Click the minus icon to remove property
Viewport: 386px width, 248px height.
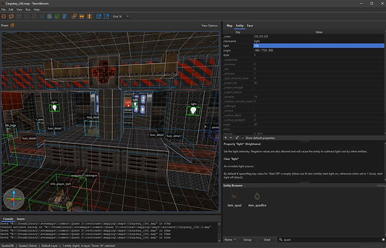pos(231,138)
